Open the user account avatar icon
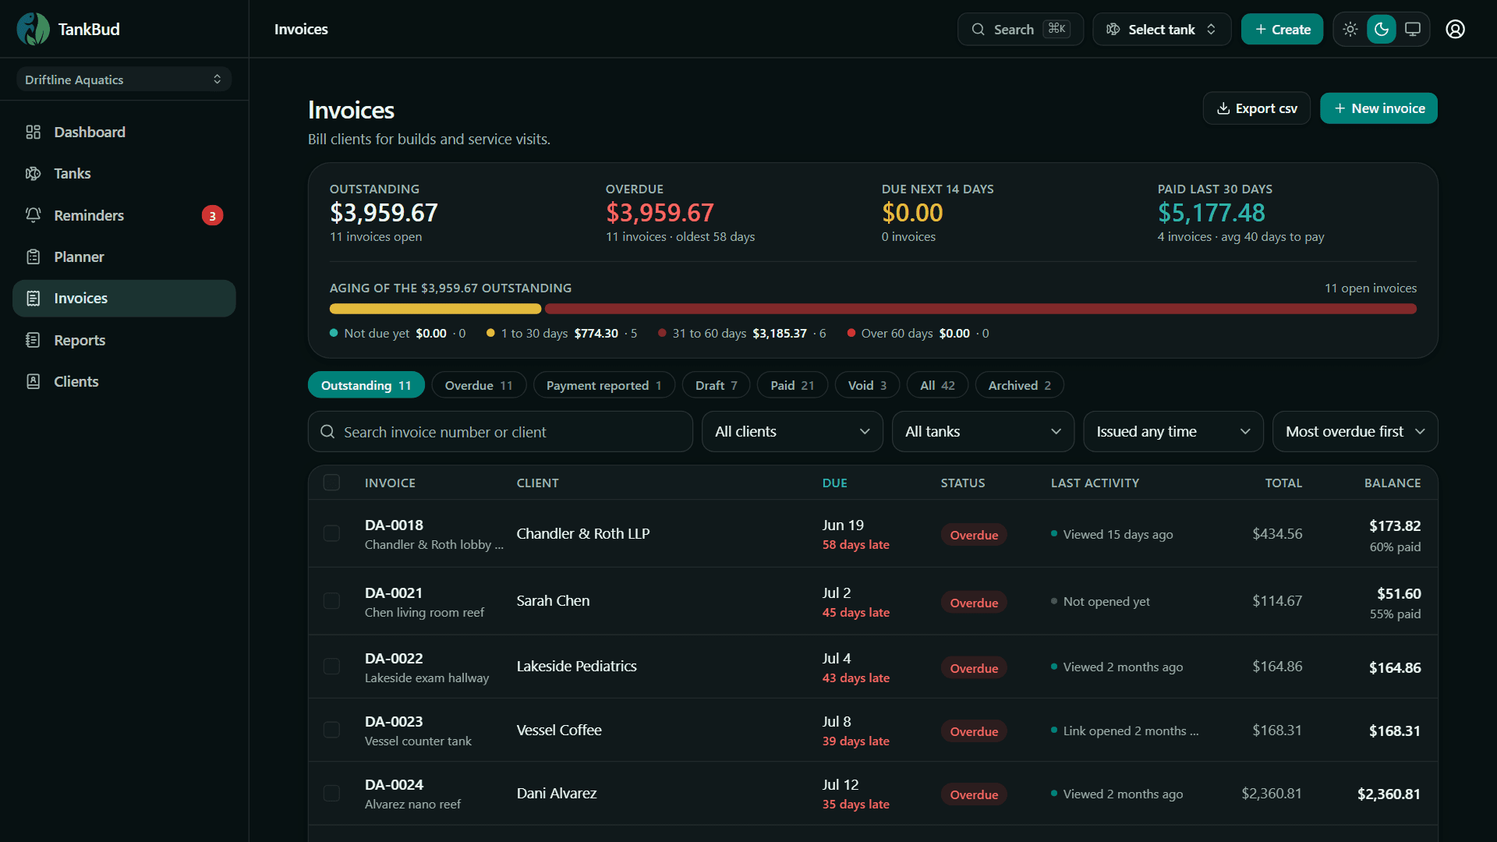This screenshot has width=1497, height=842. [1455, 30]
